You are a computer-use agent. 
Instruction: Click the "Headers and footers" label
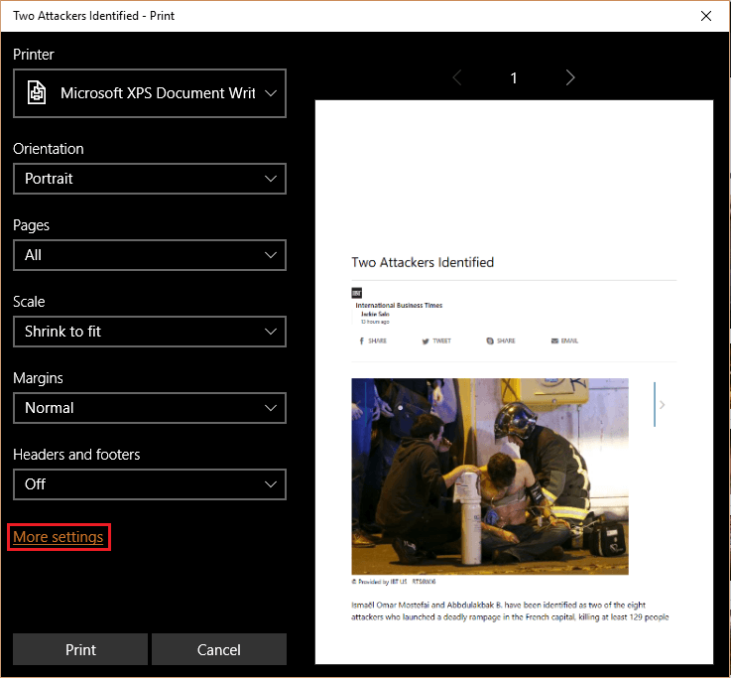[76, 455]
